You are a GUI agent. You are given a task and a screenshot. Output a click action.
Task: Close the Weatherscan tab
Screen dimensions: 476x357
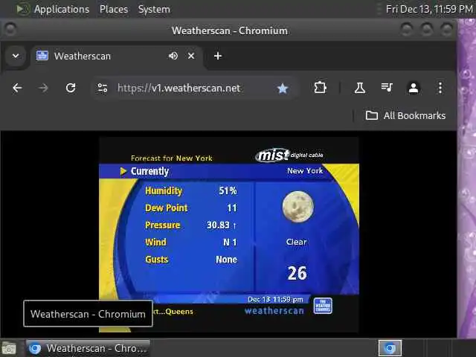[x=191, y=56]
